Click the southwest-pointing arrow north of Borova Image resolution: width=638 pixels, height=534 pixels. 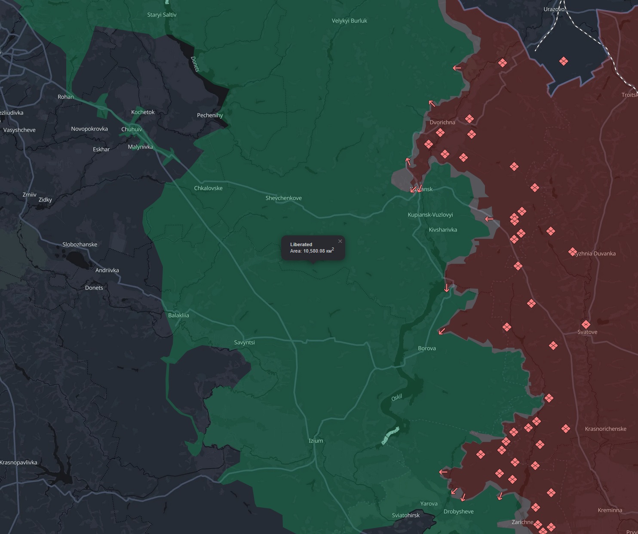[442, 331]
